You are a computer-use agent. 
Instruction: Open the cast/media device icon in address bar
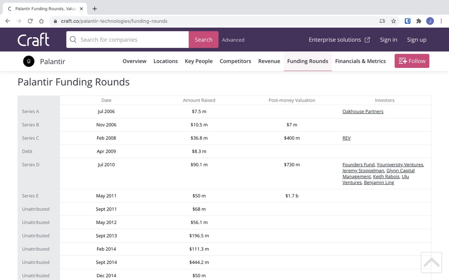(382, 21)
